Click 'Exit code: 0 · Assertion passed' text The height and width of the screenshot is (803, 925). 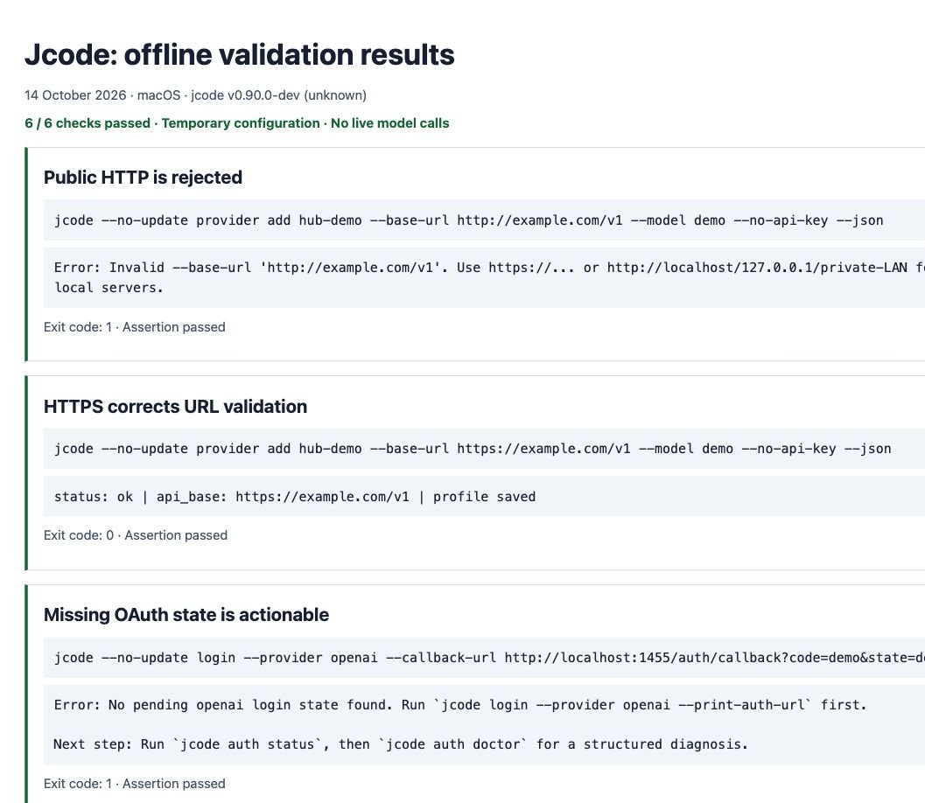pyautogui.click(x=136, y=535)
